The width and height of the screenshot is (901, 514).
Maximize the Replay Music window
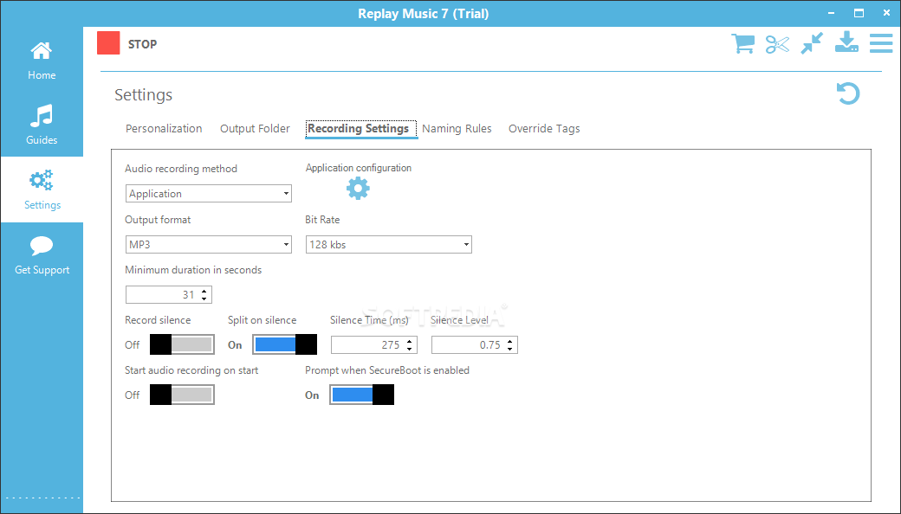click(859, 13)
